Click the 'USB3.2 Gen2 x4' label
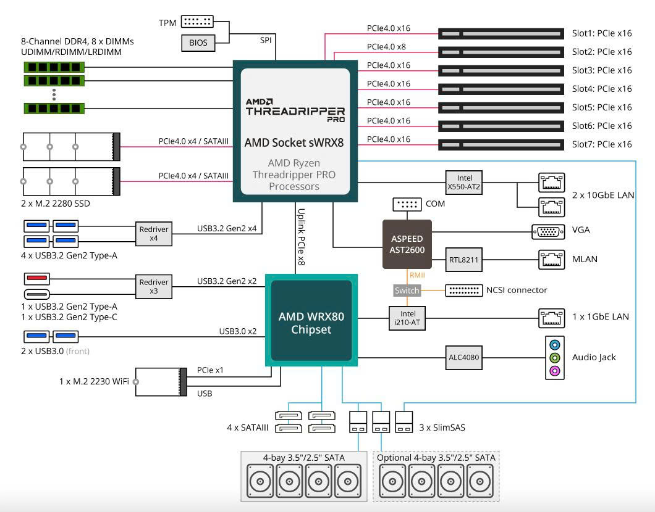 click(227, 228)
